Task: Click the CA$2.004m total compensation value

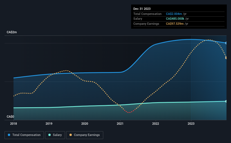Action: click(x=174, y=14)
